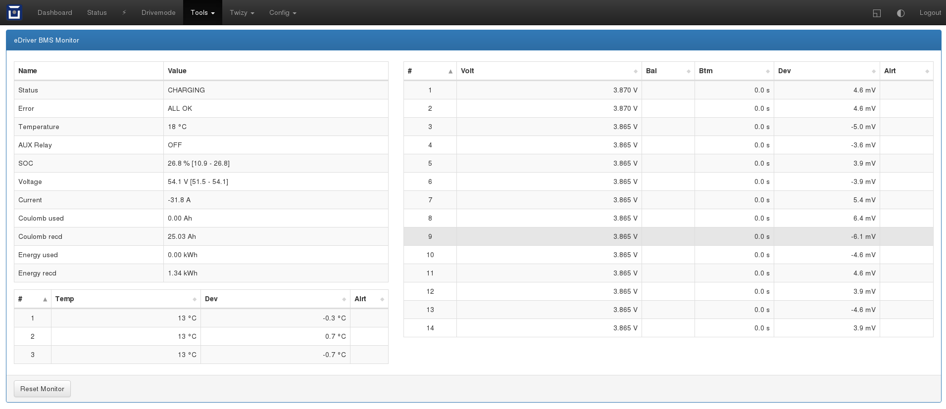The width and height of the screenshot is (946, 409).
Task: Expand the Config dropdown menu
Action: coord(283,12)
